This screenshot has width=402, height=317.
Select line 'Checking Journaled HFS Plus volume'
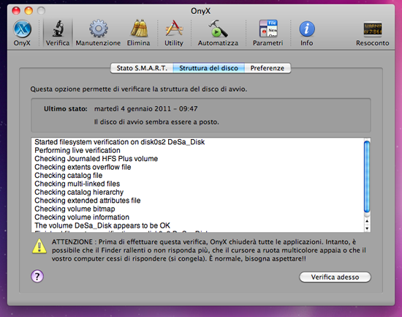[96, 159]
